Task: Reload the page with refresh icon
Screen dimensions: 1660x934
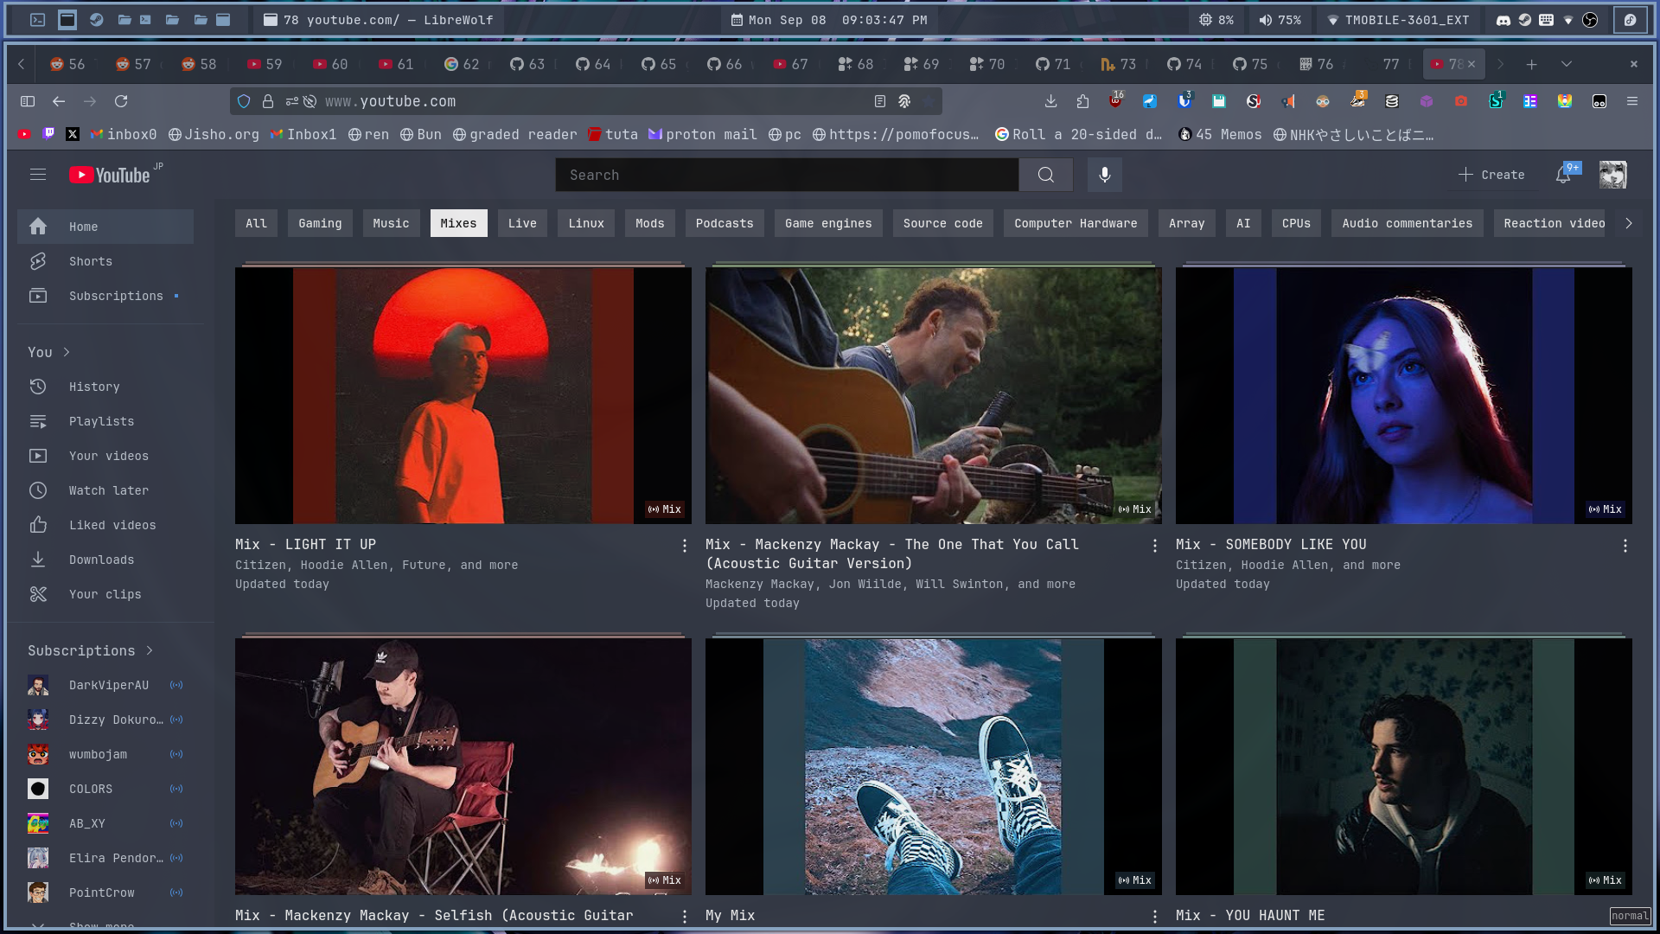Action: pyautogui.click(x=121, y=101)
